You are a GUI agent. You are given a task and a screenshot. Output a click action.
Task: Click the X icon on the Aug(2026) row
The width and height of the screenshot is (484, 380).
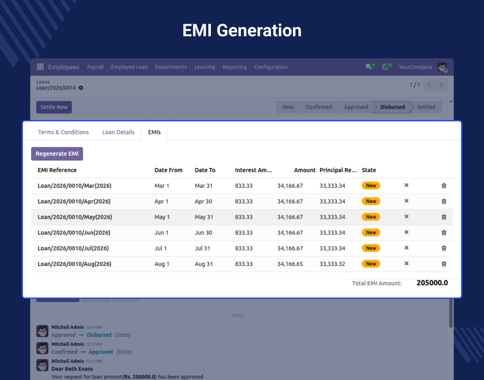tap(407, 263)
